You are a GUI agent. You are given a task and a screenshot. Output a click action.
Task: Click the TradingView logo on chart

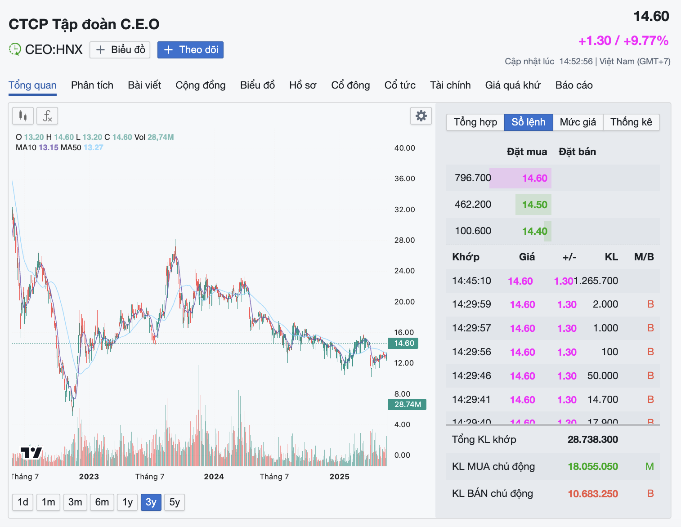coord(31,453)
